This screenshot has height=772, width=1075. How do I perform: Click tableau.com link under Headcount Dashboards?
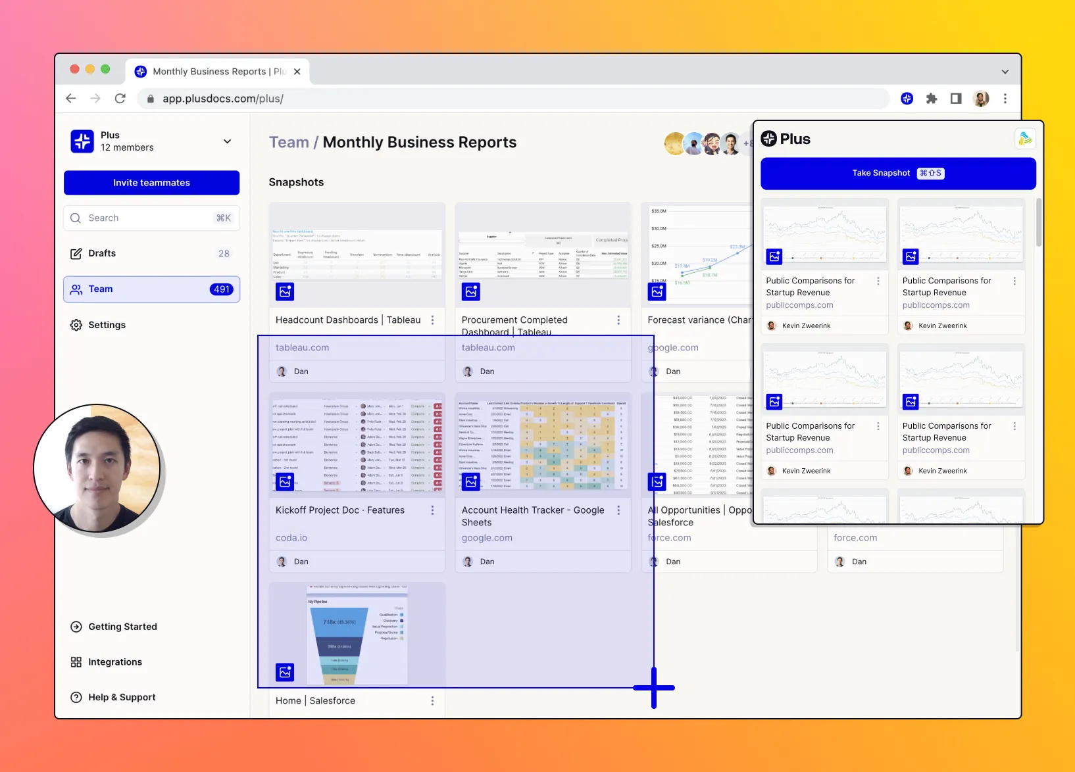point(303,348)
